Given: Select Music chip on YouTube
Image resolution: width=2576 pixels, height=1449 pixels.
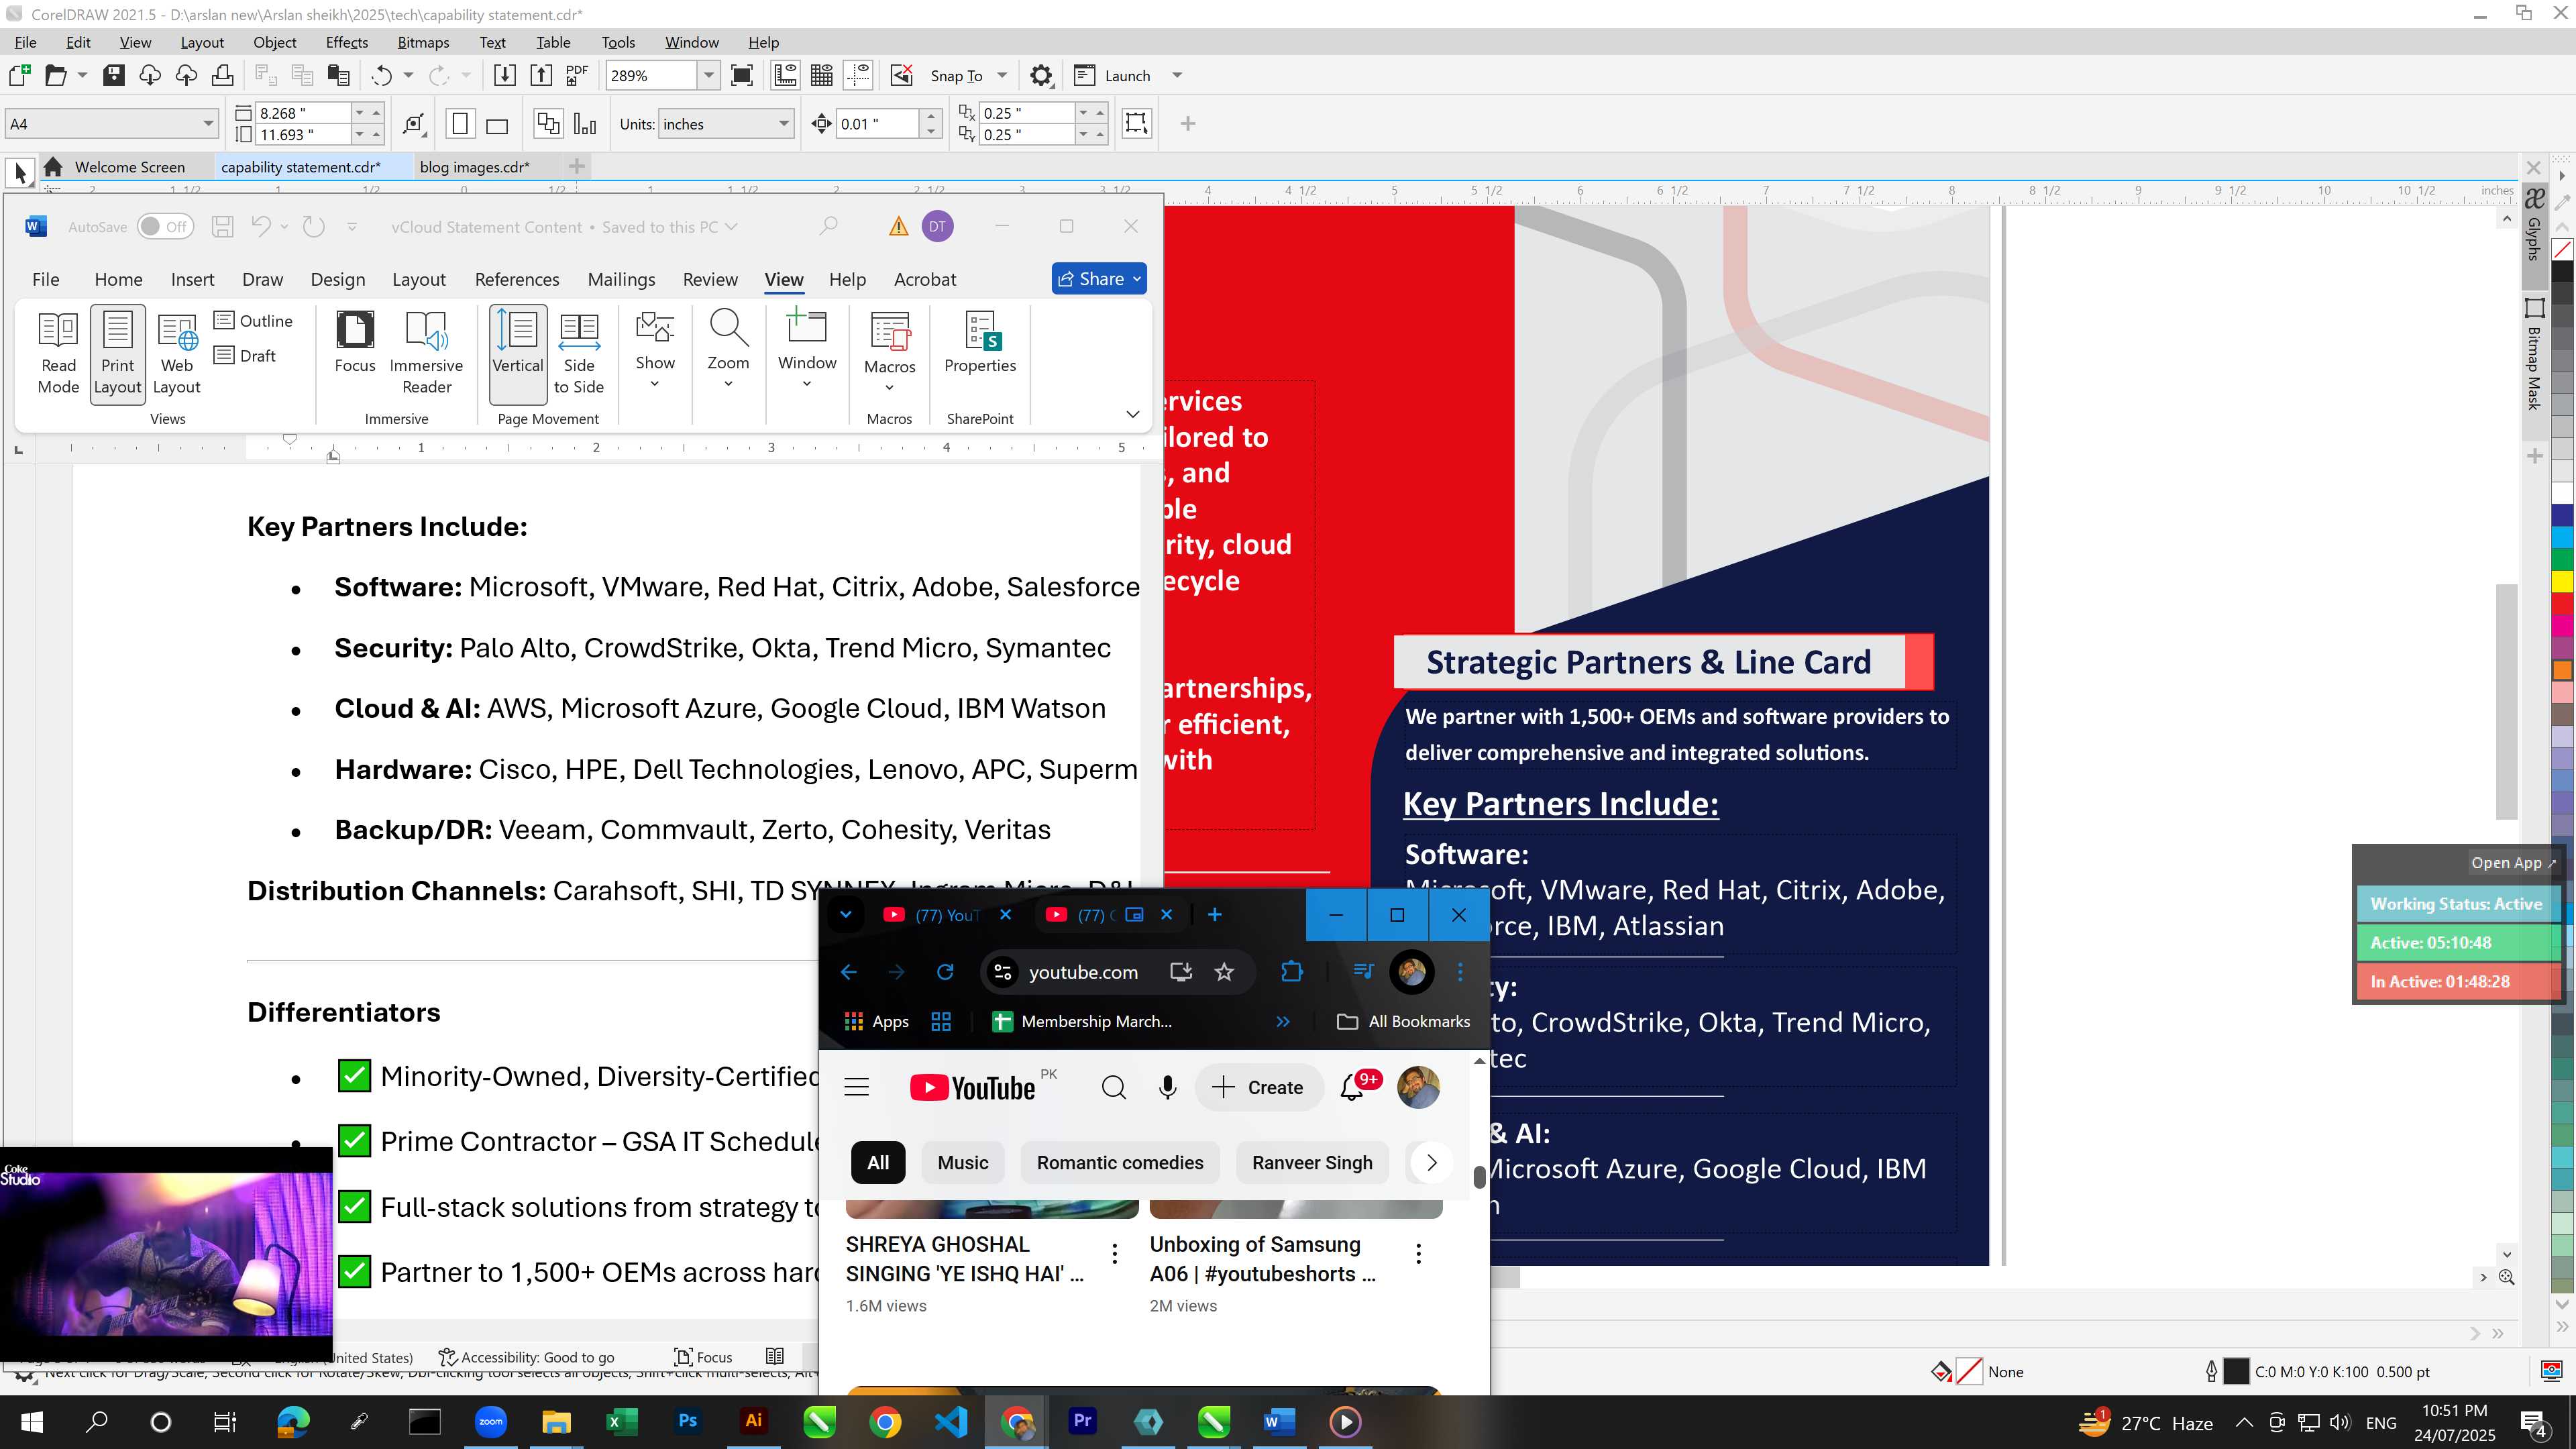Looking at the screenshot, I should (x=963, y=1162).
